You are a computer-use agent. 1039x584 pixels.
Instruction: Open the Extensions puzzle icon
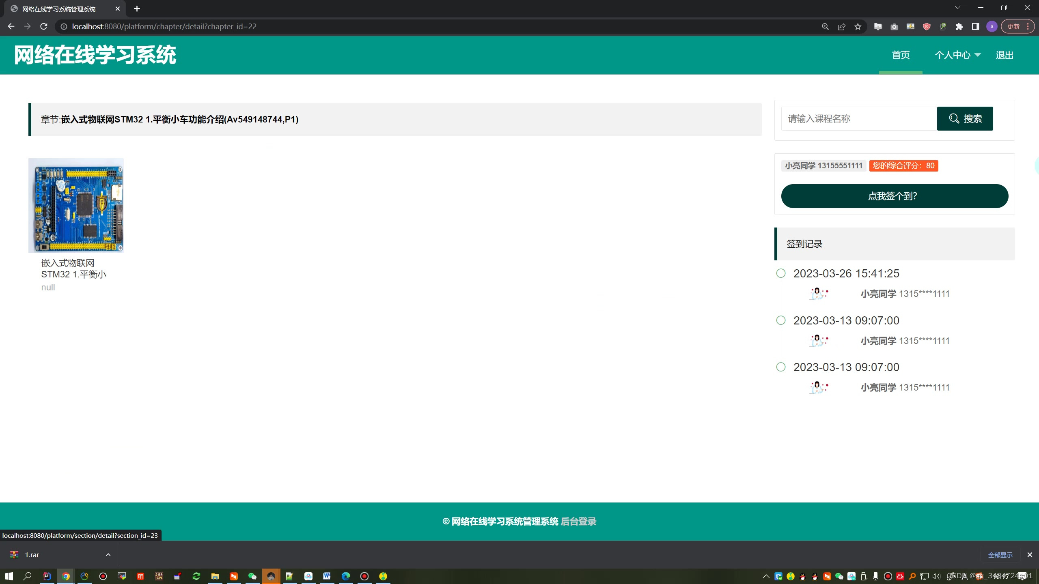tap(959, 27)
